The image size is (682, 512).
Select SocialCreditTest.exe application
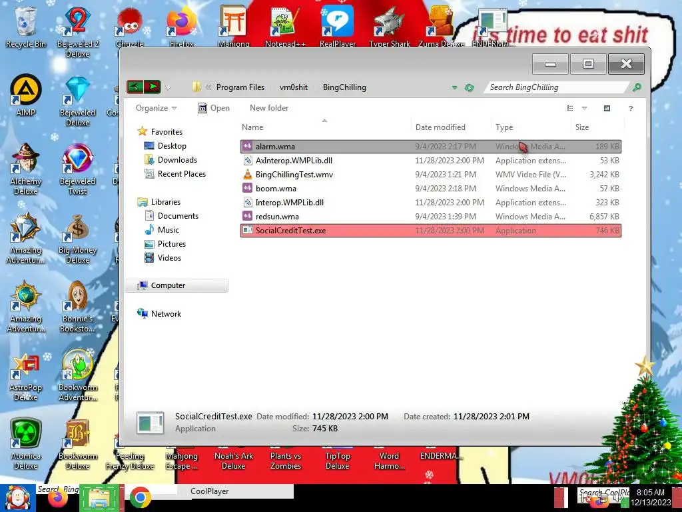431,230
